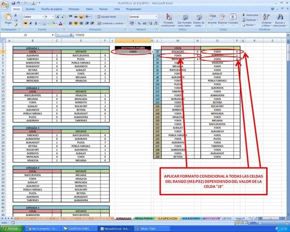Toggle middle vertical alignment

pos(76,17)
